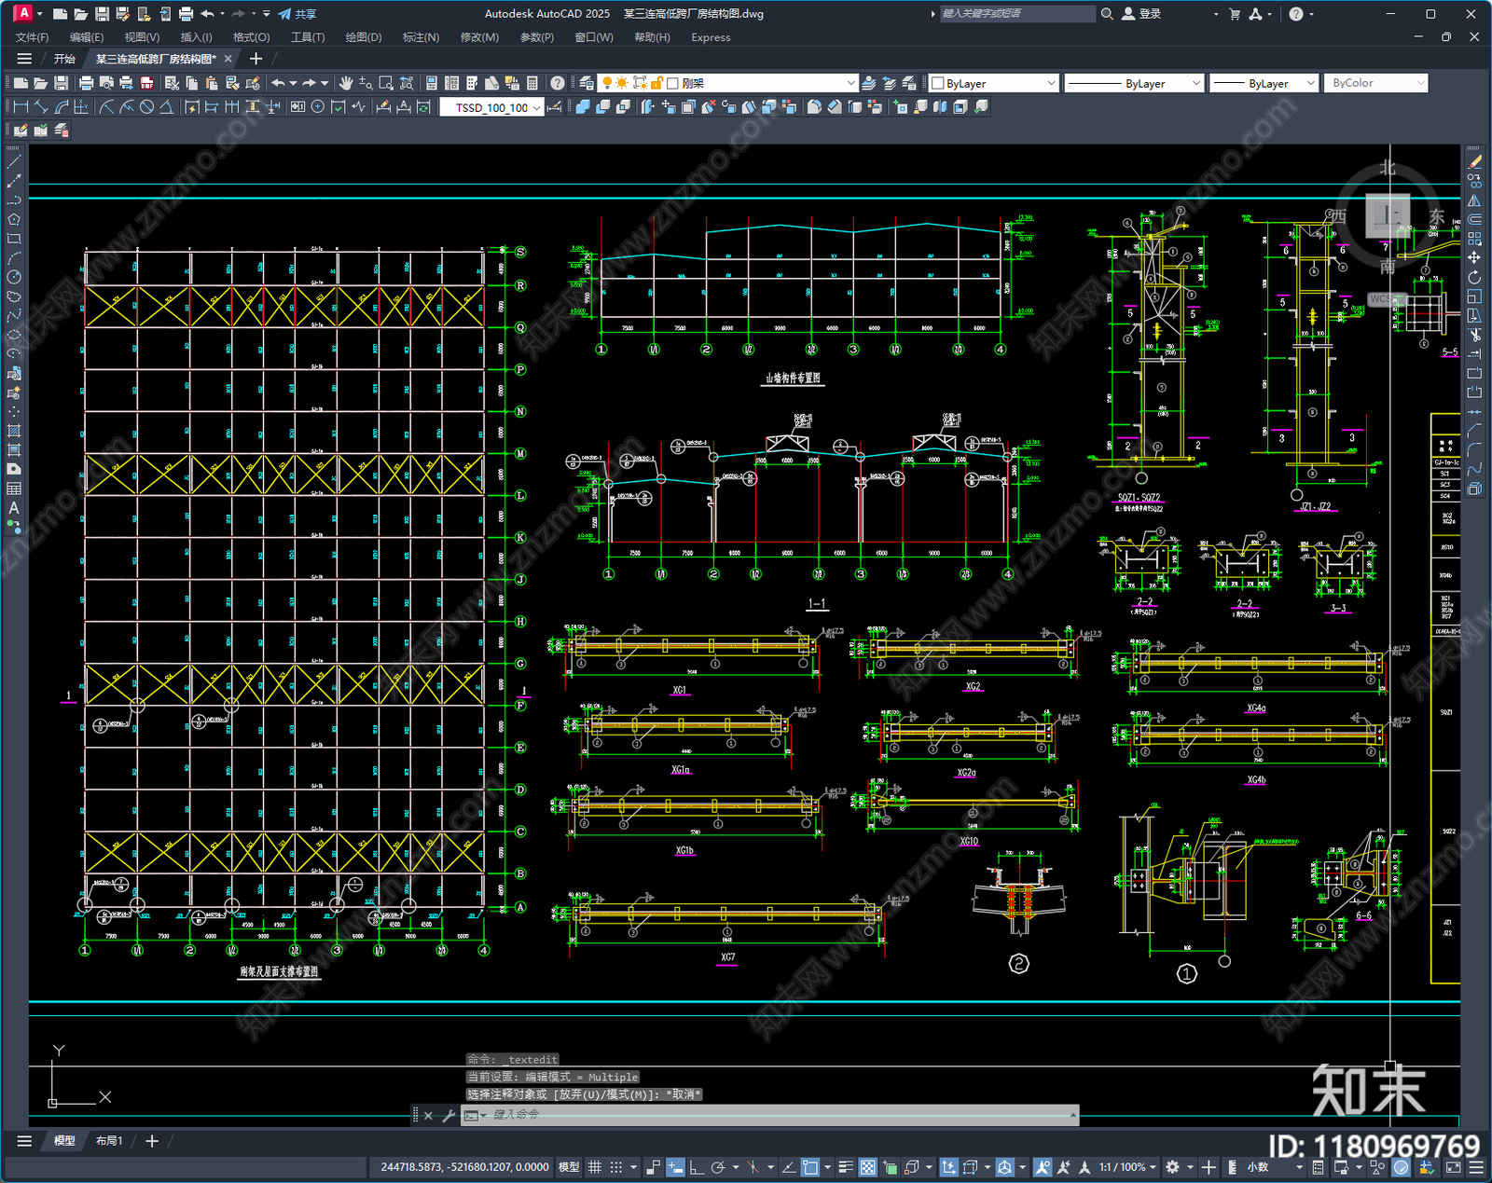Image resolution: width=1492 pixels, height=1183 pixels.
Task: Open the 文件(F) menu
Action: [x=32, y=37]
